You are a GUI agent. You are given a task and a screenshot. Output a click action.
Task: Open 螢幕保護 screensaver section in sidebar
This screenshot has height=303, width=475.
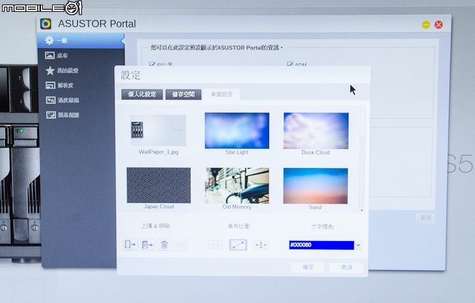[x=81, y=115]
